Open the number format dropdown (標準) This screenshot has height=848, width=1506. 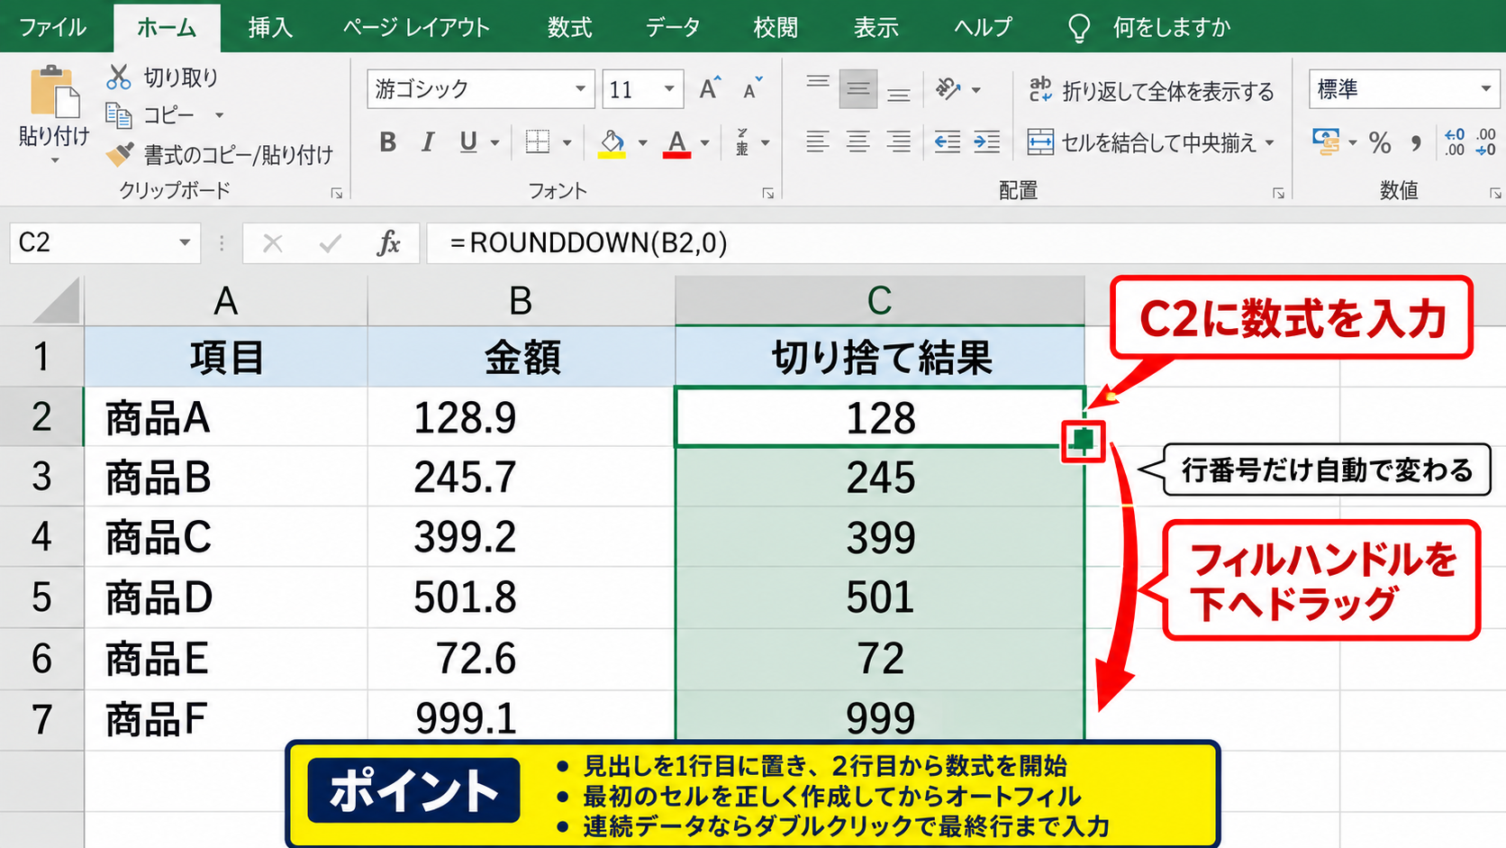(x=1486, y=89)
